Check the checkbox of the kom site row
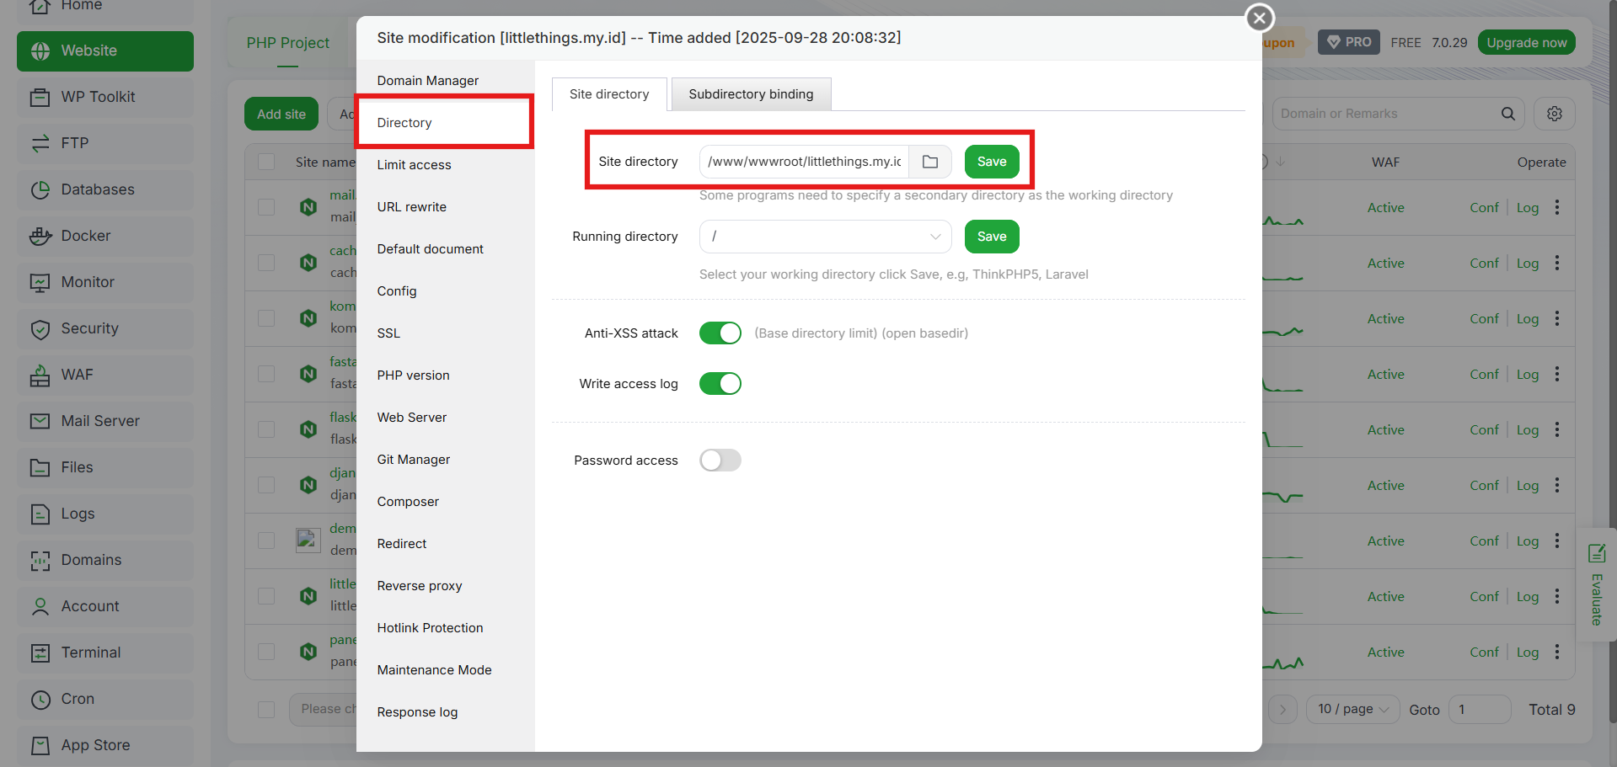The width and height of the screenshot is (1617, 767). pyautogui.click(x=266, y=318)
